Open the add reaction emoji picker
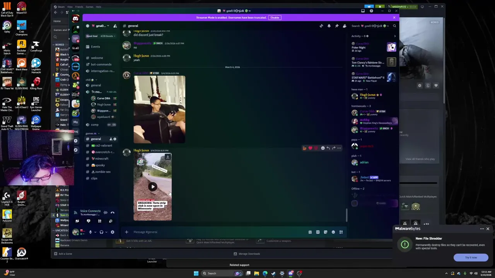The width and height of the screenshot is (495, 278). point(323,148)
